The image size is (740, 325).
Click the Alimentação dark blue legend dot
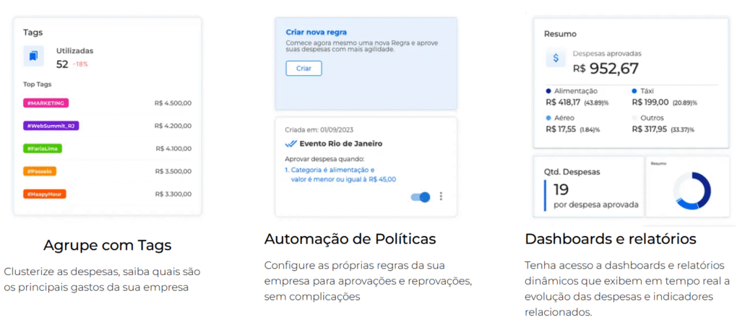tap(549, 91)
